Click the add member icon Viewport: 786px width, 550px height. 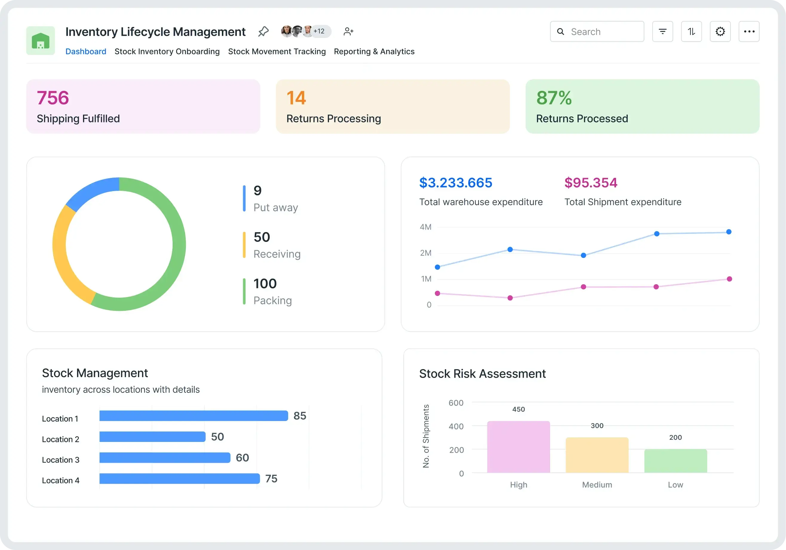pos(348,31)
